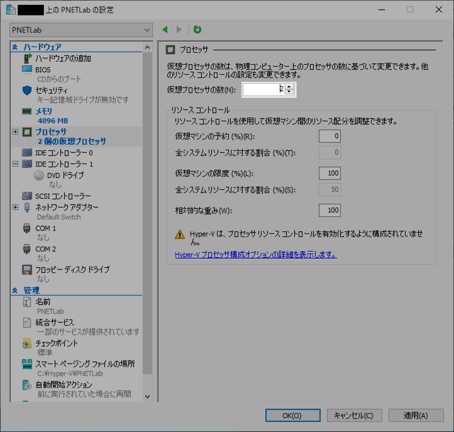Click the refresh icon in the toolbar
The height and width of the screenshot is (432, 454).
point(197,29)
